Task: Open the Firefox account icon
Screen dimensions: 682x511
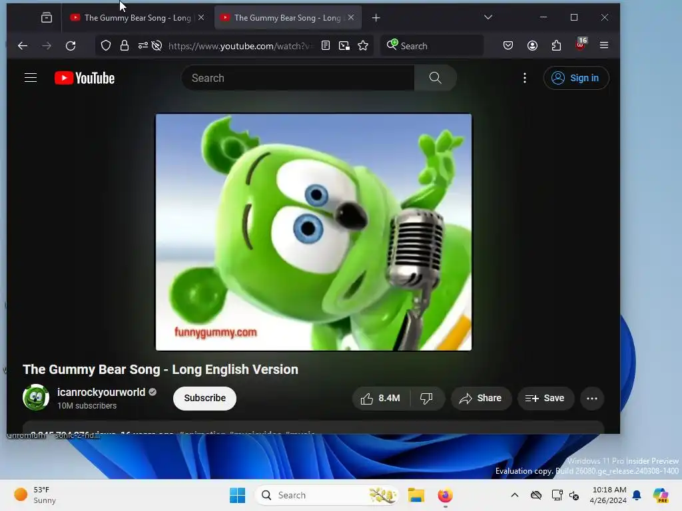Action: (532, 46)
